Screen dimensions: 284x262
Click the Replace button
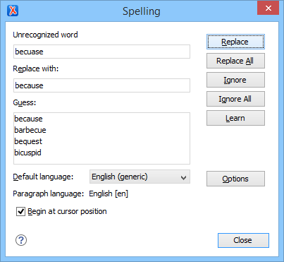click(x=235, y=42)
